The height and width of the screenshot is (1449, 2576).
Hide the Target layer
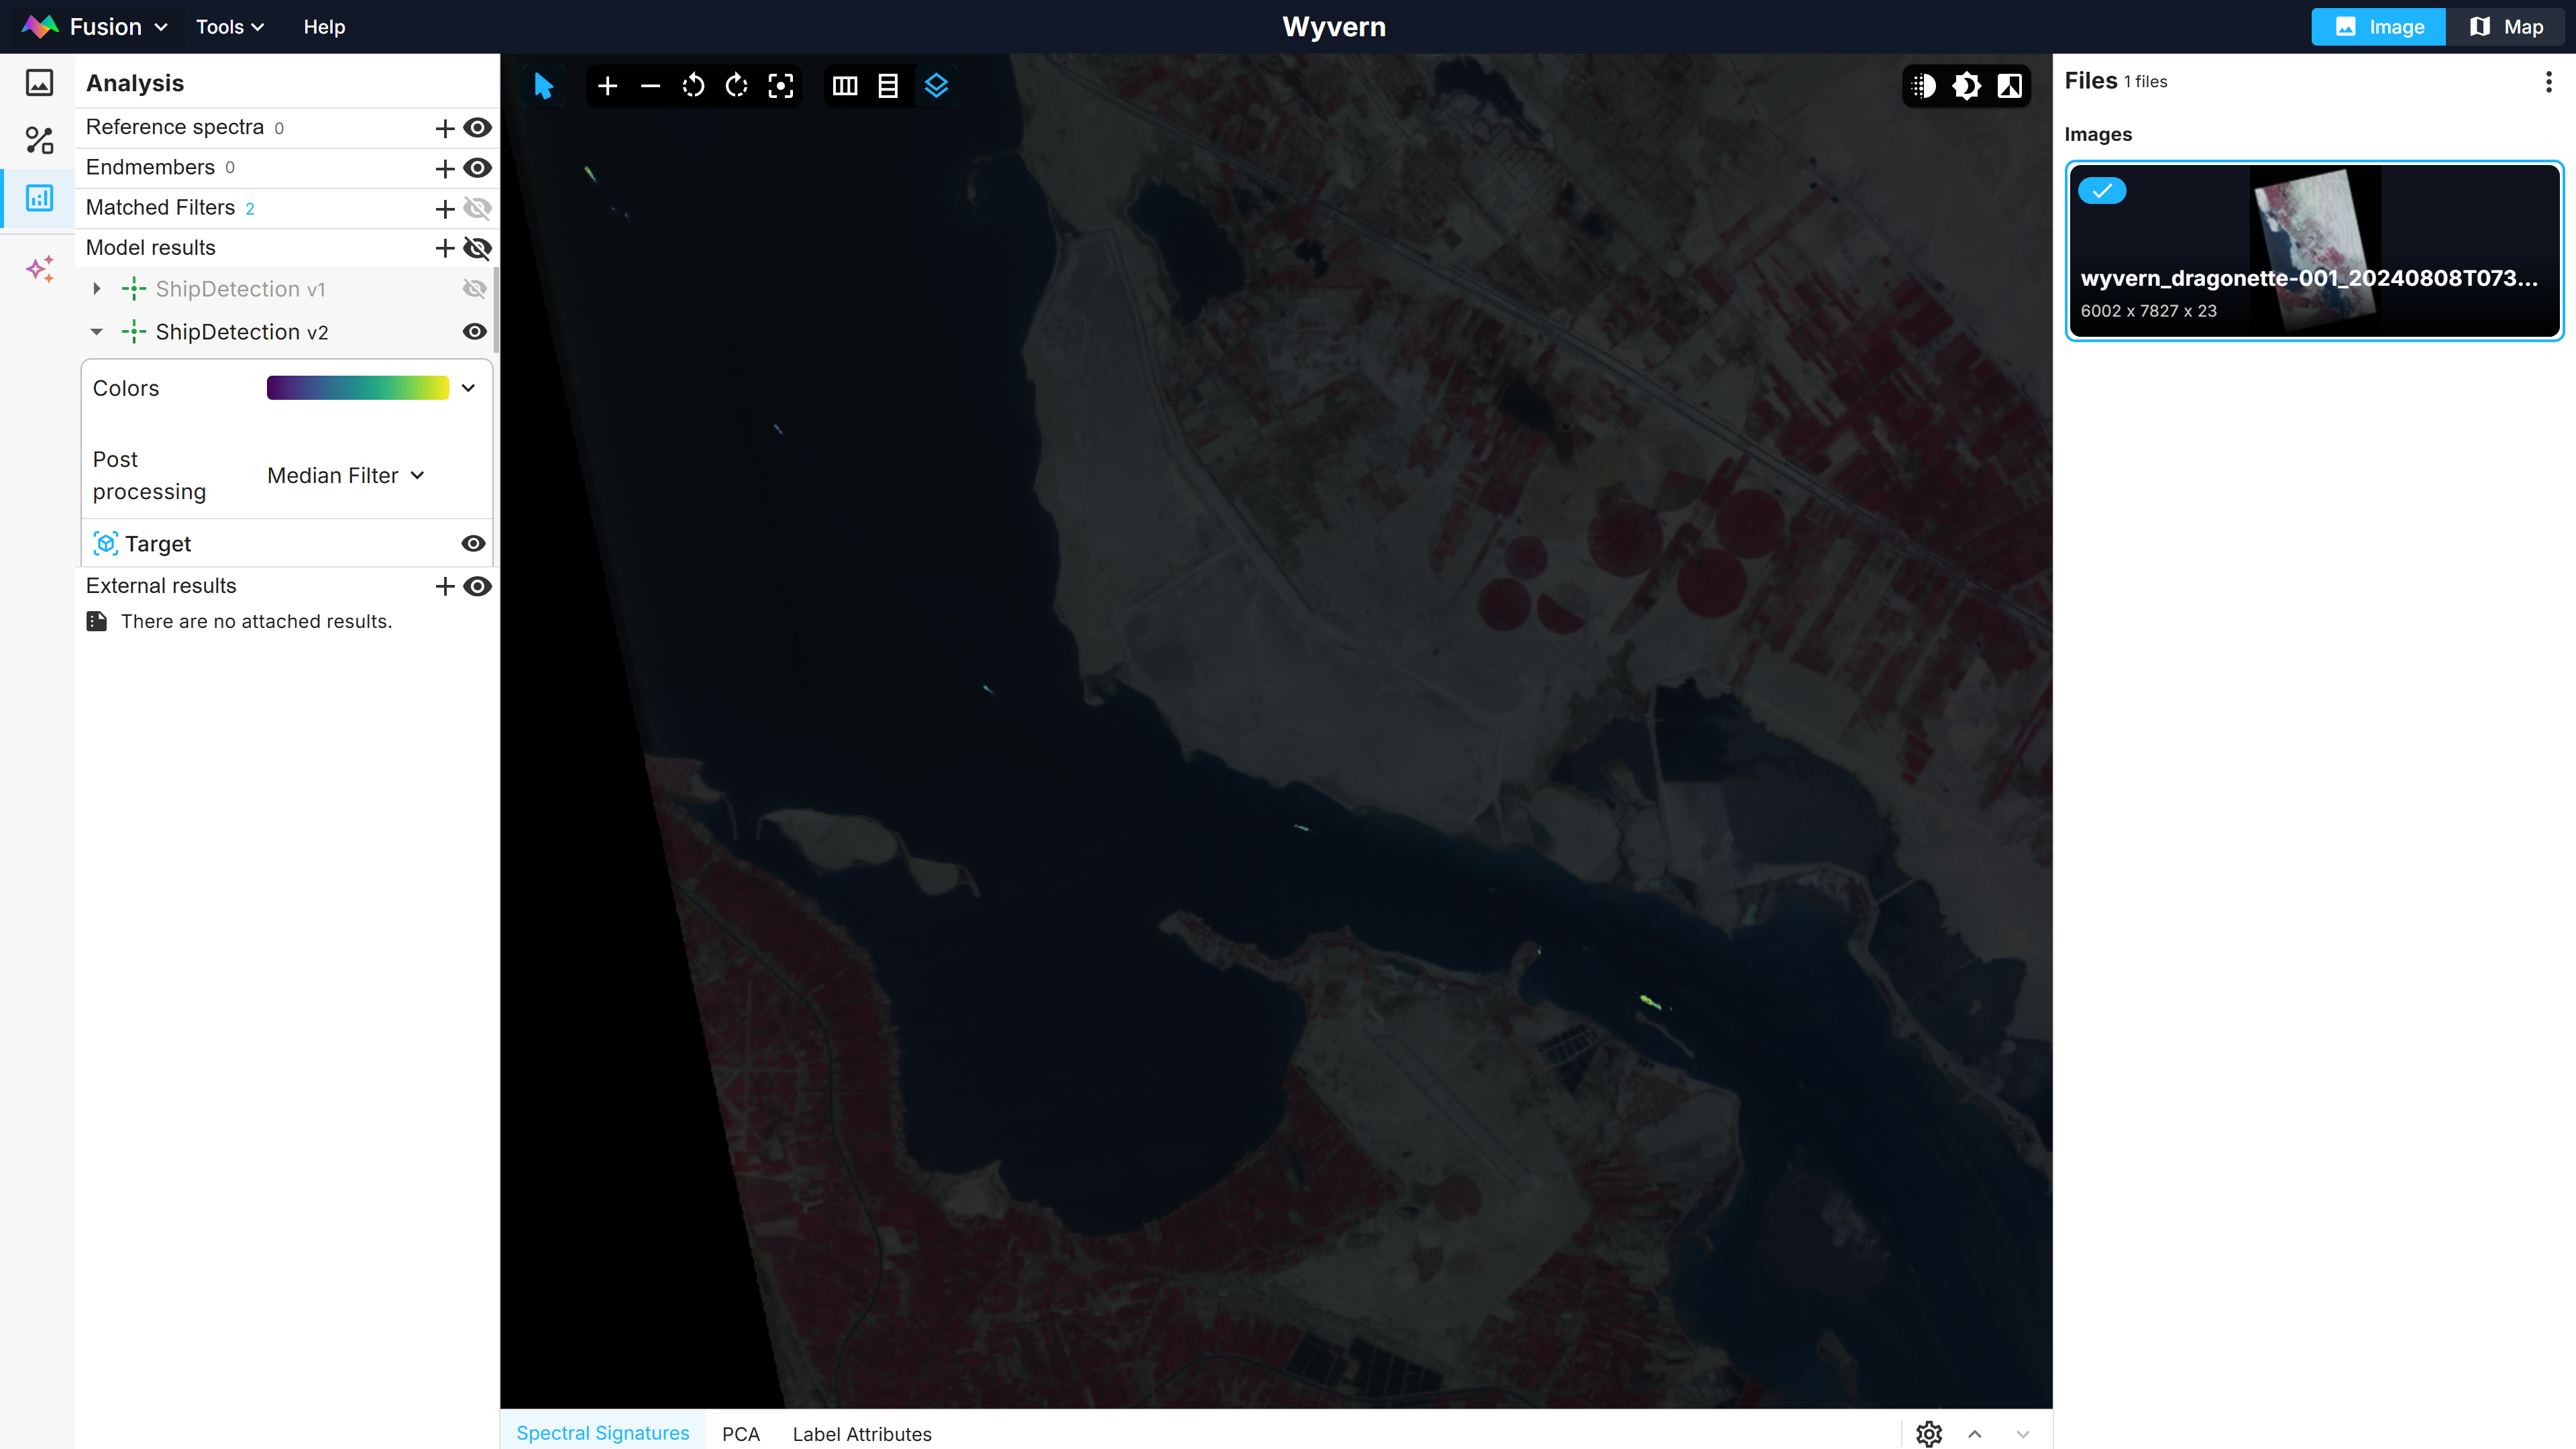point(473,544)
